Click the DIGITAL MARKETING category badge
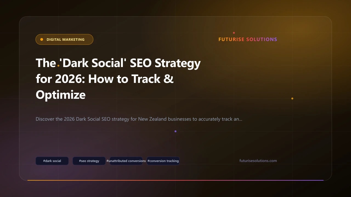 64,39
